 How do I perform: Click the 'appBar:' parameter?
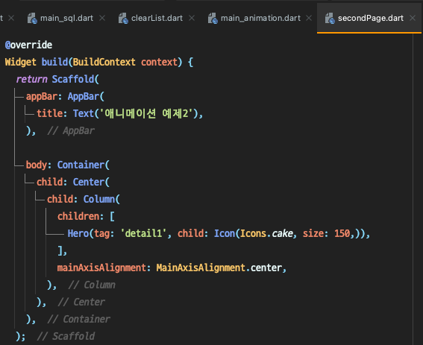(x=44, y=96)
